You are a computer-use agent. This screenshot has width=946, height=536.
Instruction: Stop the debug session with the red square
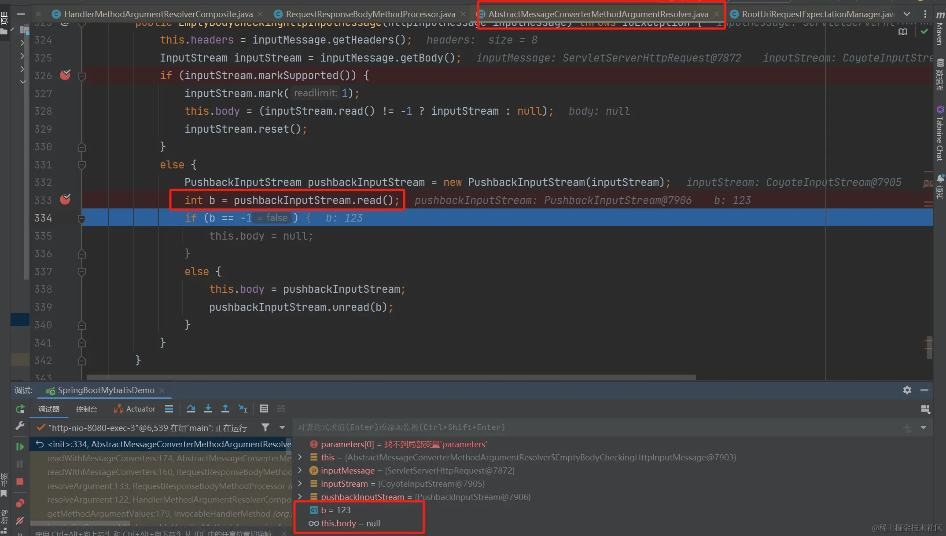pyautogui.click(x=20, y=481)
